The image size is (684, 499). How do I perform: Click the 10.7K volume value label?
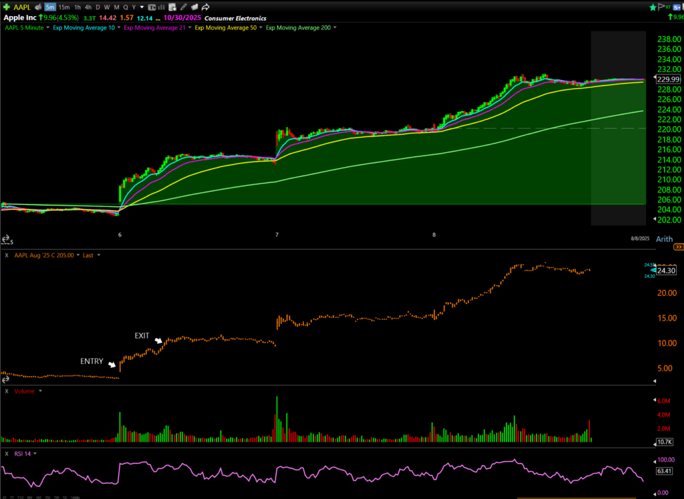(665, 442)
